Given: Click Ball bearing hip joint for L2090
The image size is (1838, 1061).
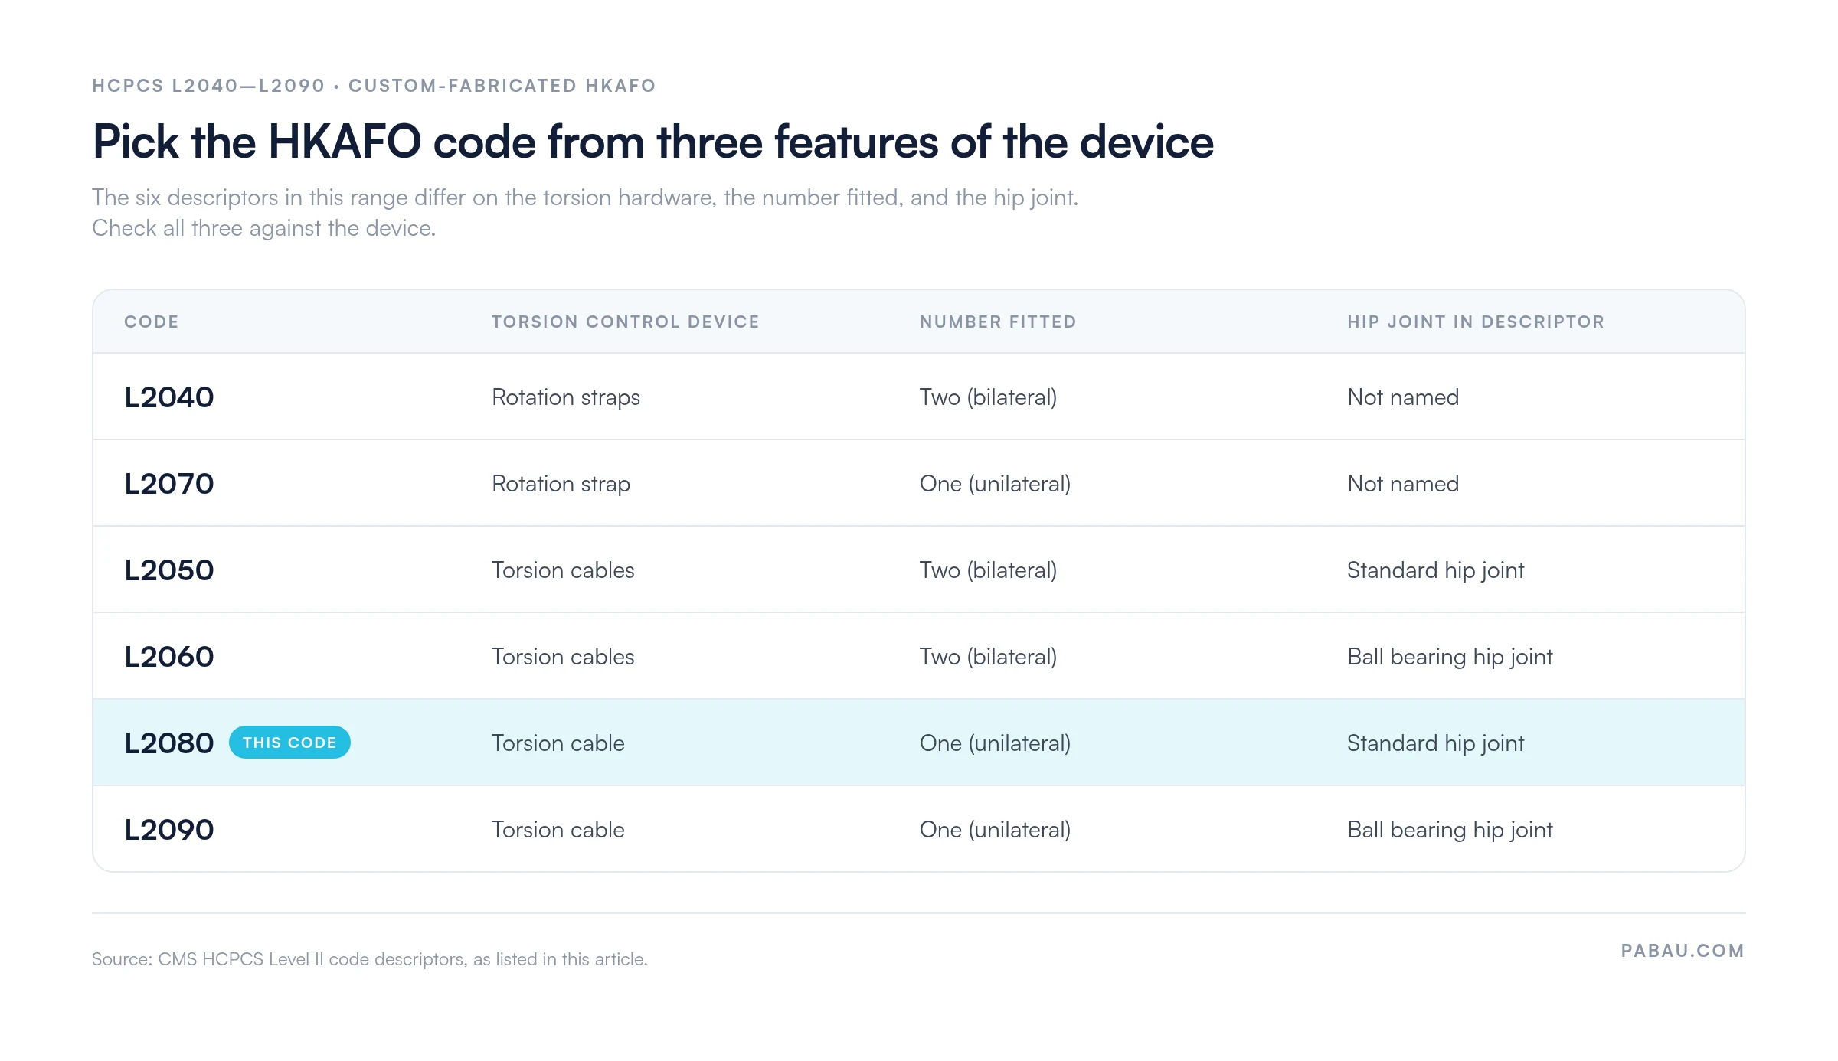Looking at the screenshot, I should point(1450,830).
